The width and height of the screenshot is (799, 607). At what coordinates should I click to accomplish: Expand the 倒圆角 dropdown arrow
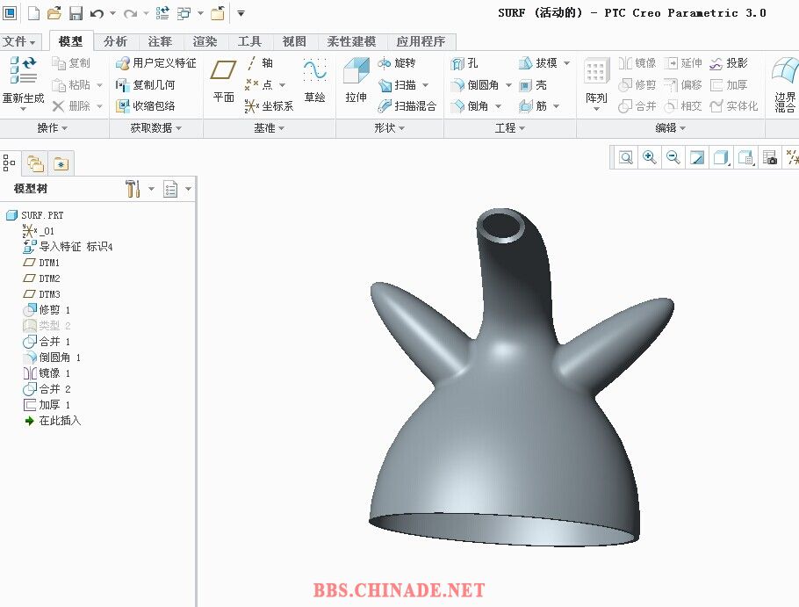pyautogui.click(x=508, y=85)
